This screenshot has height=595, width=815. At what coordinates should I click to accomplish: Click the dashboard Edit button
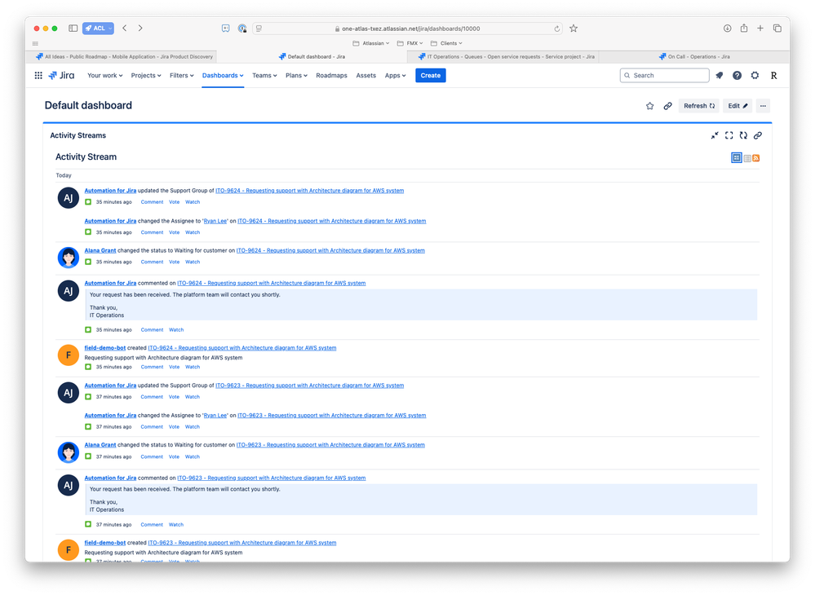pyautogui.click(x=737, y=106)
